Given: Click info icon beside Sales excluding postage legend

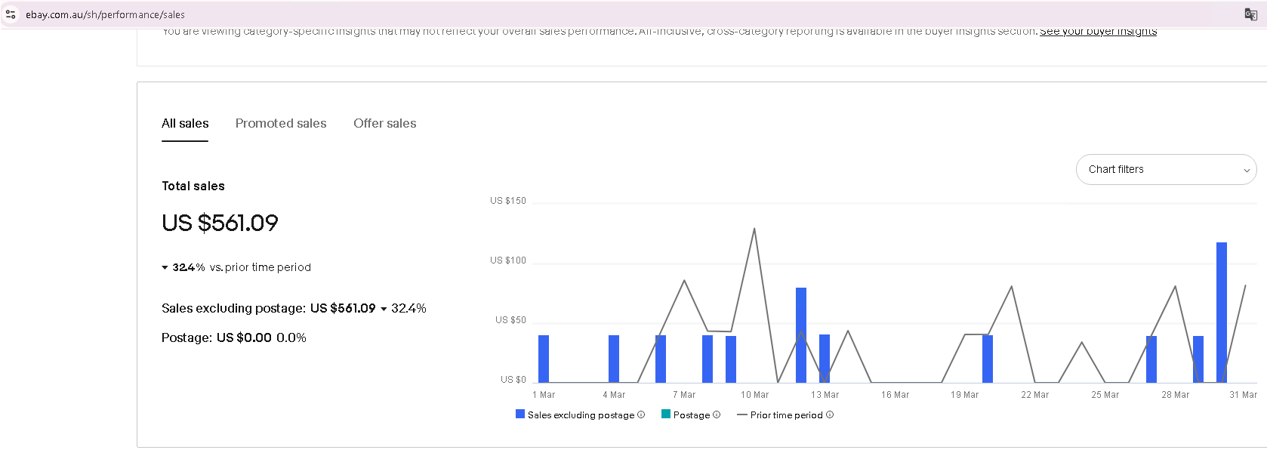Looking at the screenshot, I should (641, 414).
